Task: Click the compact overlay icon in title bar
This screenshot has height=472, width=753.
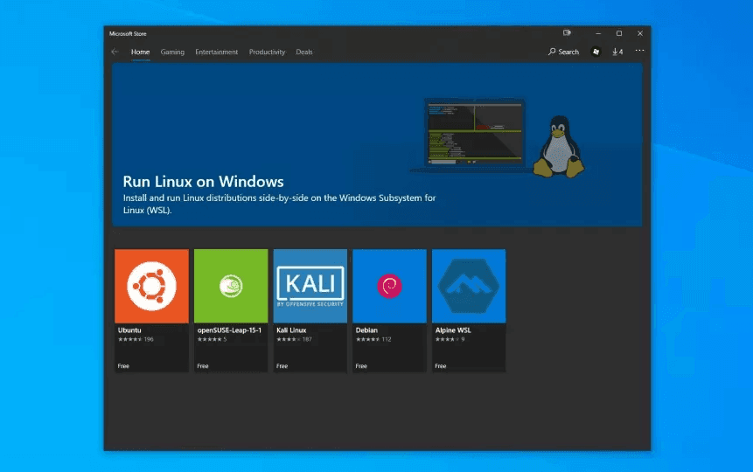Action: pyautogui.click(x=567, y=33)
